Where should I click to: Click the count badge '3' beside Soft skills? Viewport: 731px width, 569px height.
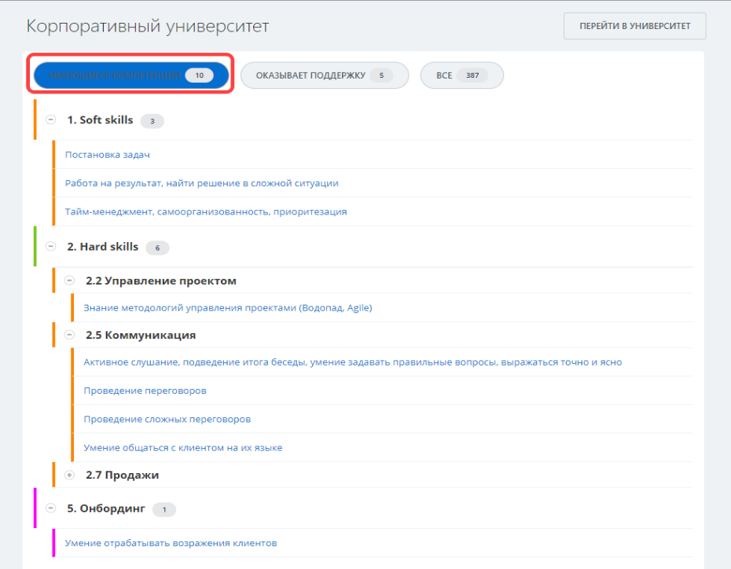click(x=152, y=121)
